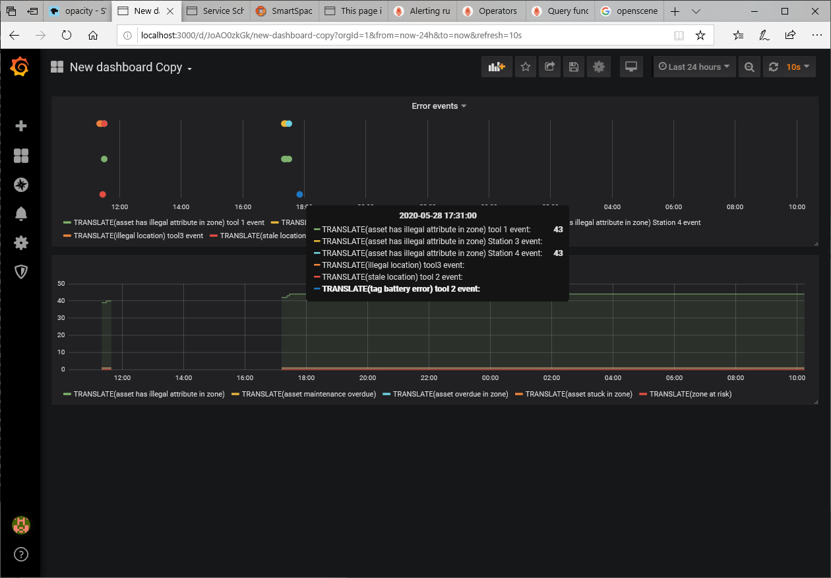Open the Last 24 hours time picker
Image resolution: width=831 pixels, height=578 pixels.
[x=694, y=67]
